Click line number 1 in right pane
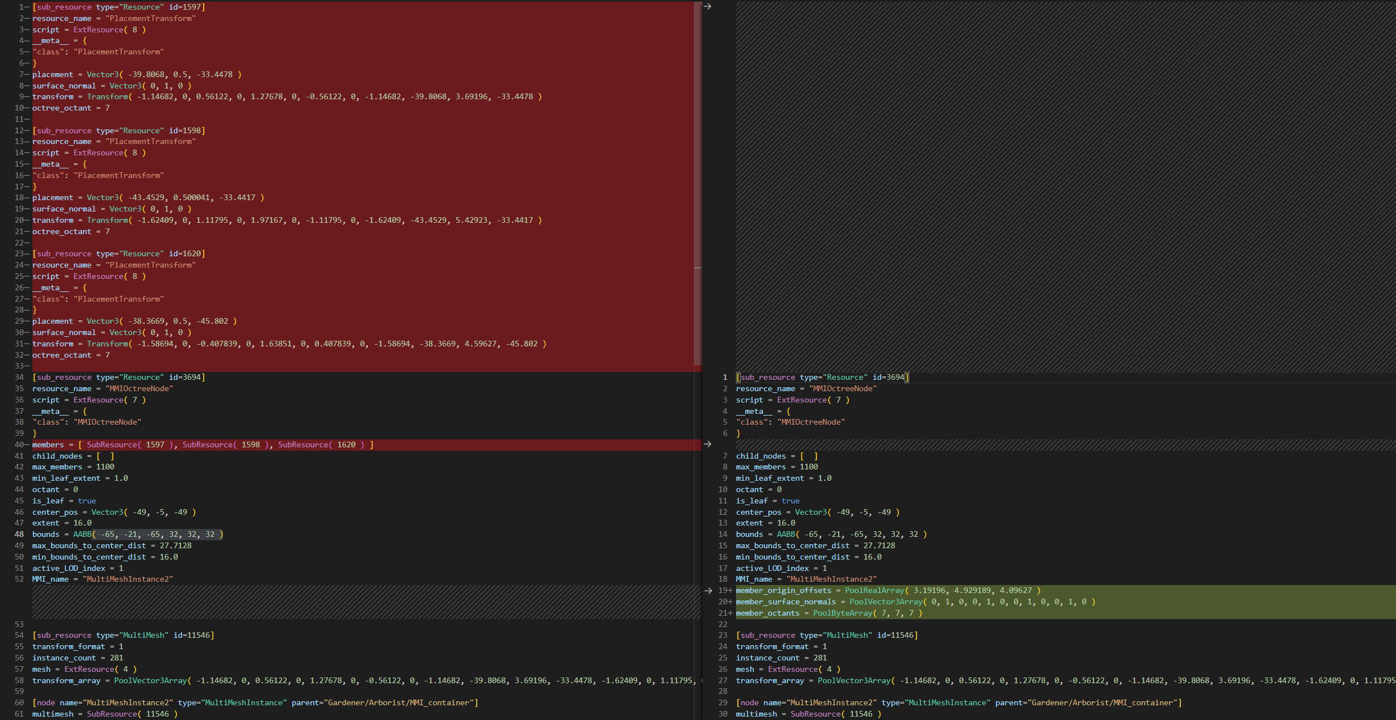 [725, 377]
